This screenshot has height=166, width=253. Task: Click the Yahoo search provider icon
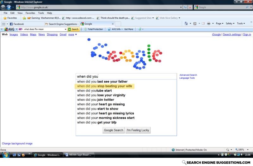21,29
